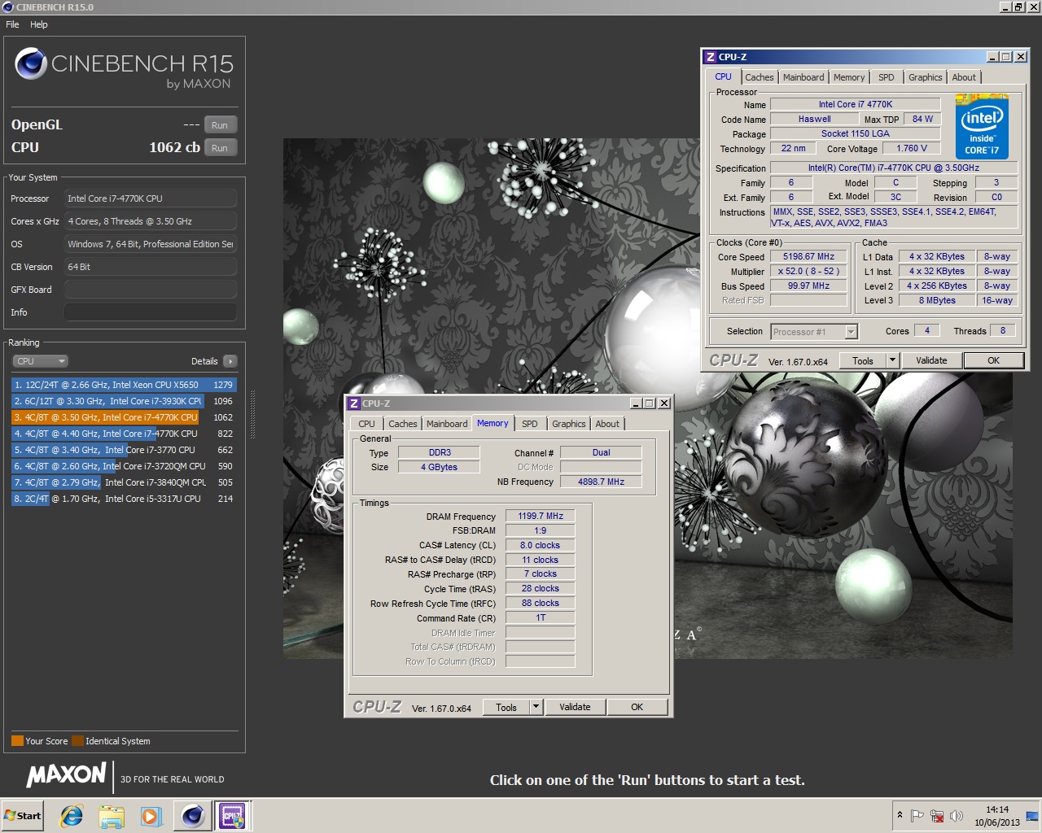Open volume speaker tray icon

click(957, 816)
